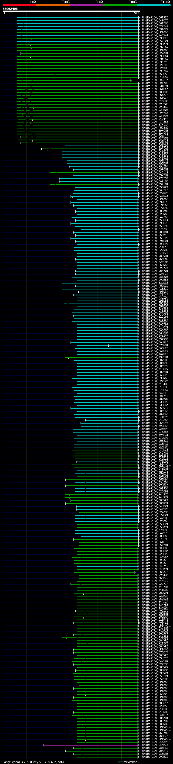Select hit label UniRef100_B4FSA7
Screen dimensions: 173x764
[x=155, y=101]
